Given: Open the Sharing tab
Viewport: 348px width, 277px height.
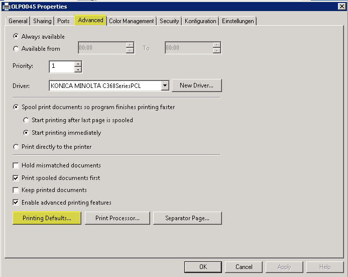Looking at the screenshot, I should (x=42, y=21).
